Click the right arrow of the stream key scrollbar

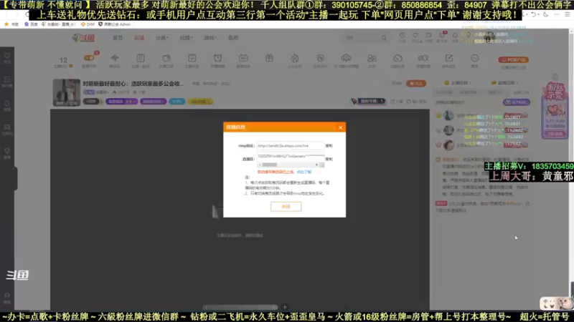[x=316, y=165]
